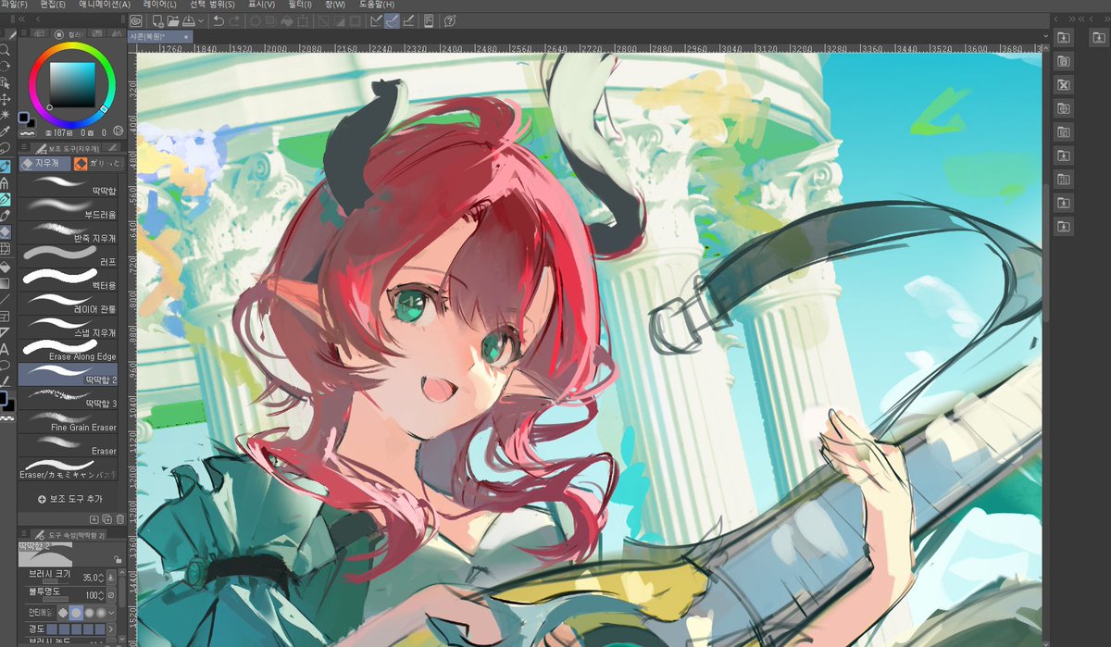Open the 편집(E) menu
1111x647 pixels.
coord(52,5)
